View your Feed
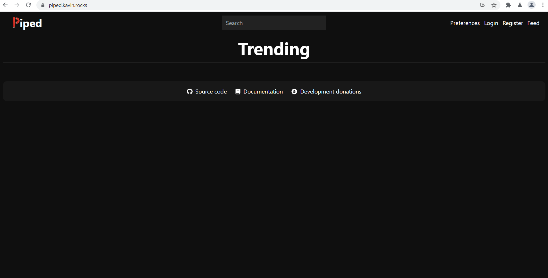 pyautogui.click(x=533, y=23)
